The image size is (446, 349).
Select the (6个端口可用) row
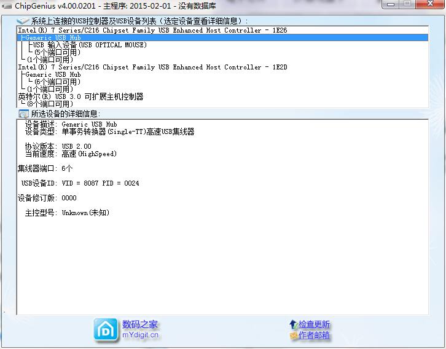[222, 82]
